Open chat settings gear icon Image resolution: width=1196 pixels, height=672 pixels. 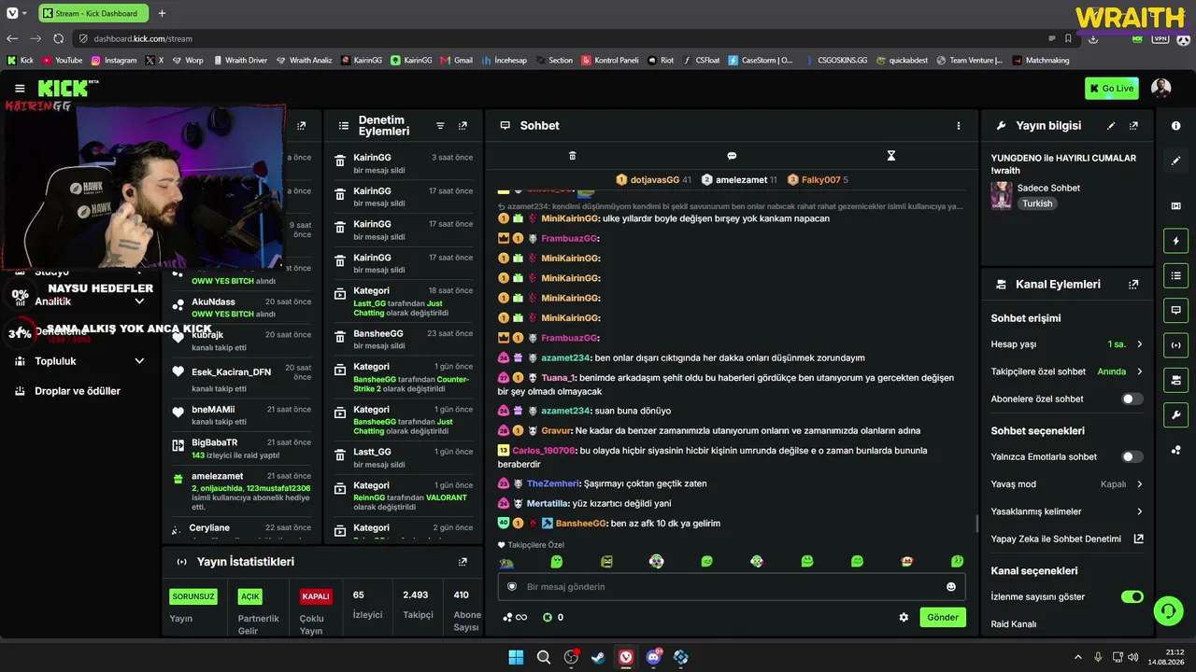(x=904, y=618)
